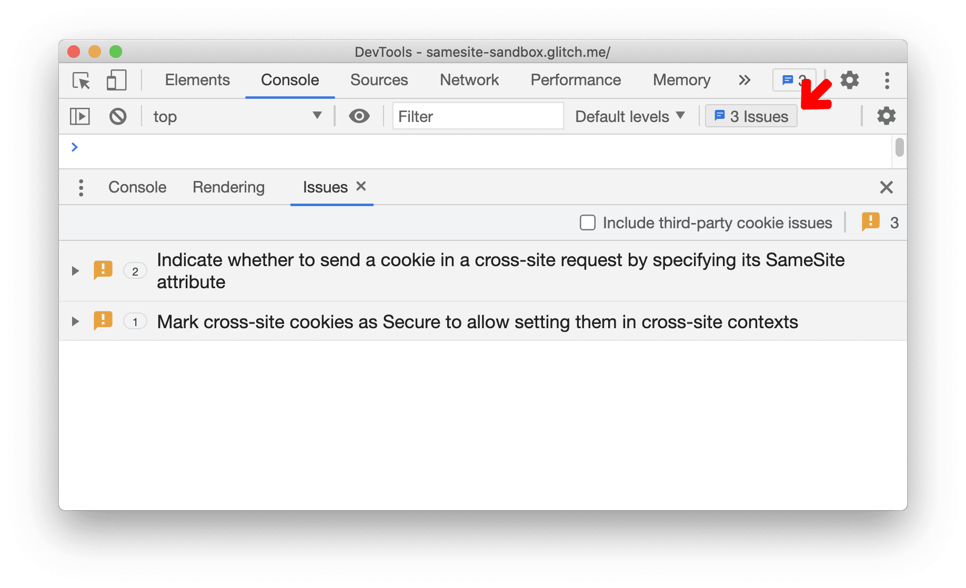Toggle the device toolbar
The width and height of the screenshot is (966, 588).
pyautogui.click(x=116, y=80)
